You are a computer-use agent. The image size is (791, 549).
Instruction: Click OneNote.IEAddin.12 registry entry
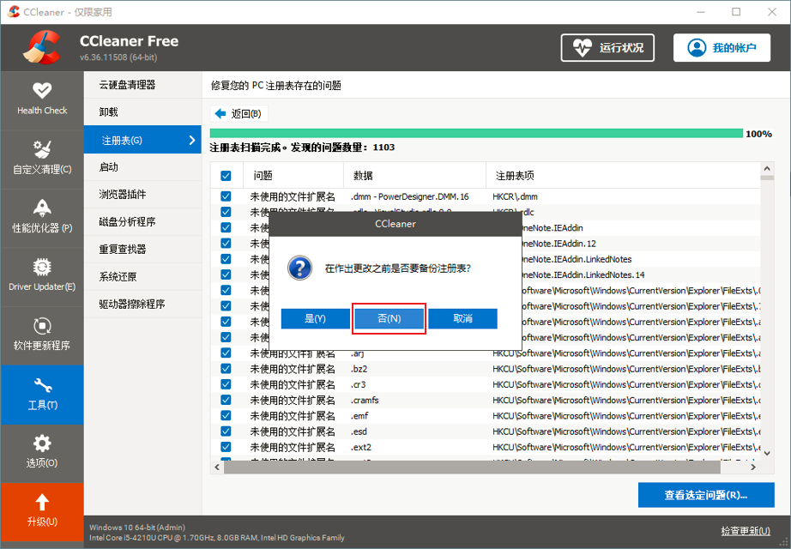[559, 244]
